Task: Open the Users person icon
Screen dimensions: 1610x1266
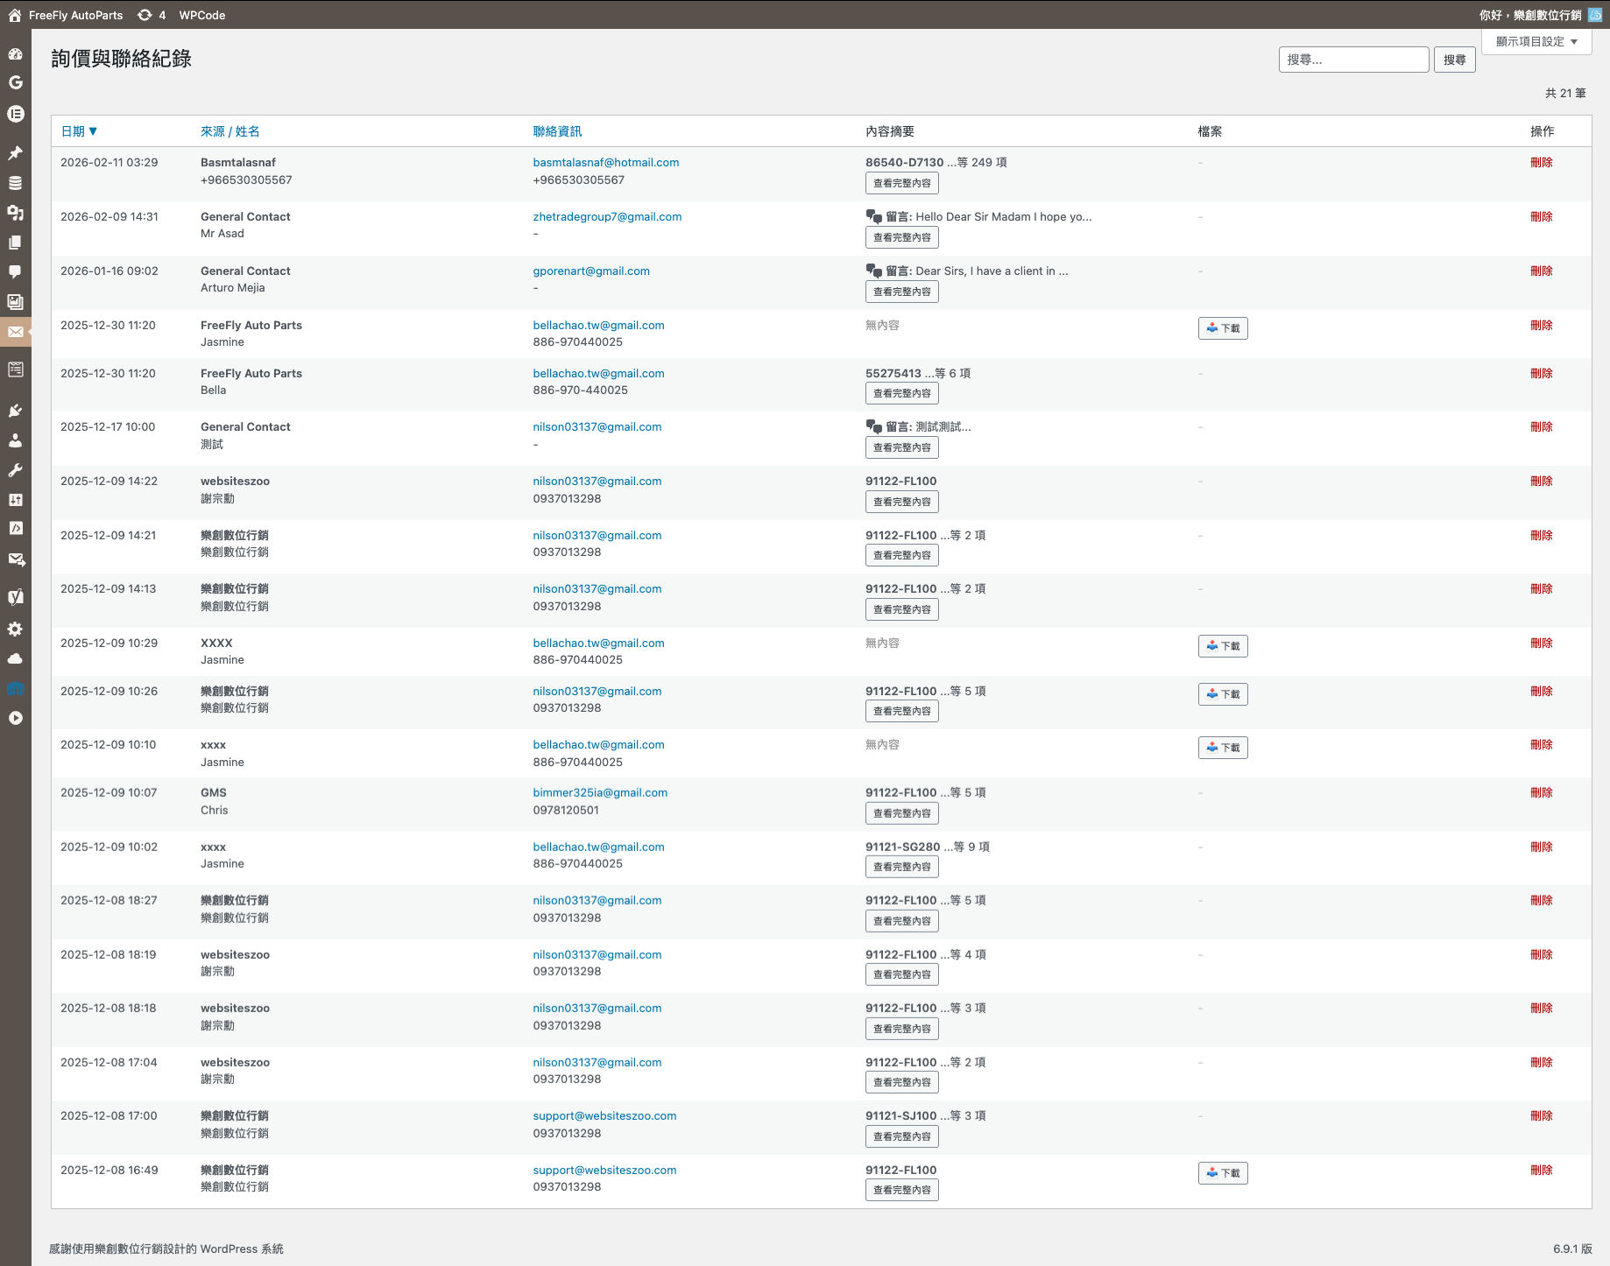Action: point(15,440)
